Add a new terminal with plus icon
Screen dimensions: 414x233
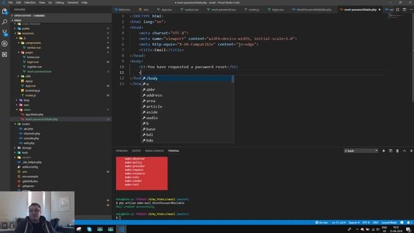point(384,151)
